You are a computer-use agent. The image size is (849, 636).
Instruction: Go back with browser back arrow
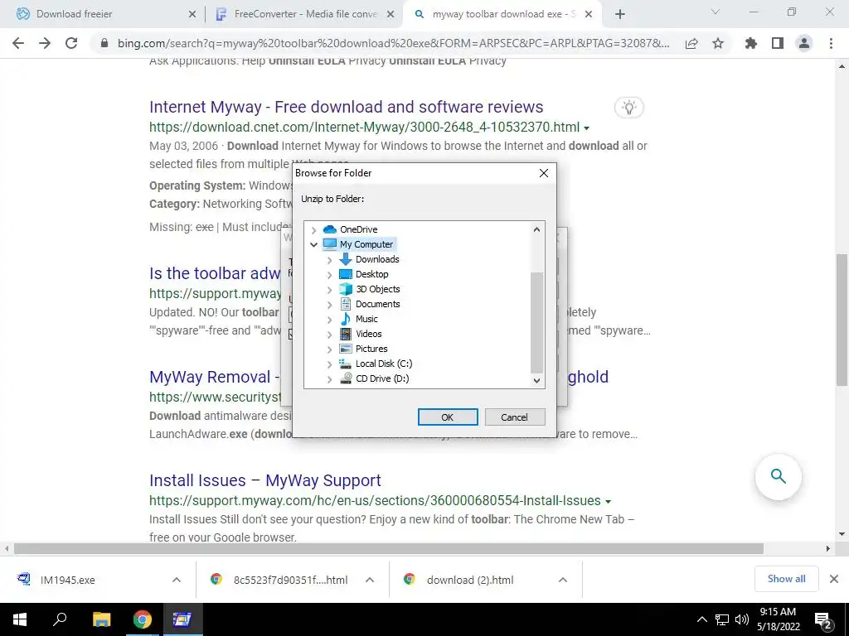[18, 43]
